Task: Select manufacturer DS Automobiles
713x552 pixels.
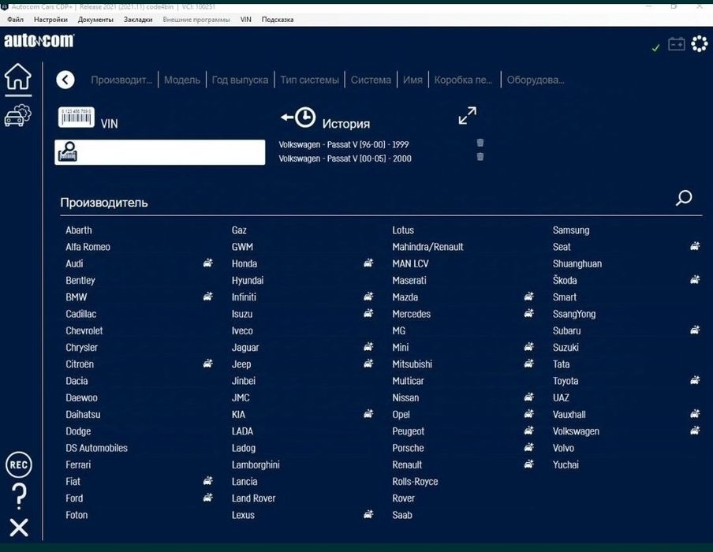Action: click(x=96, y=448)
